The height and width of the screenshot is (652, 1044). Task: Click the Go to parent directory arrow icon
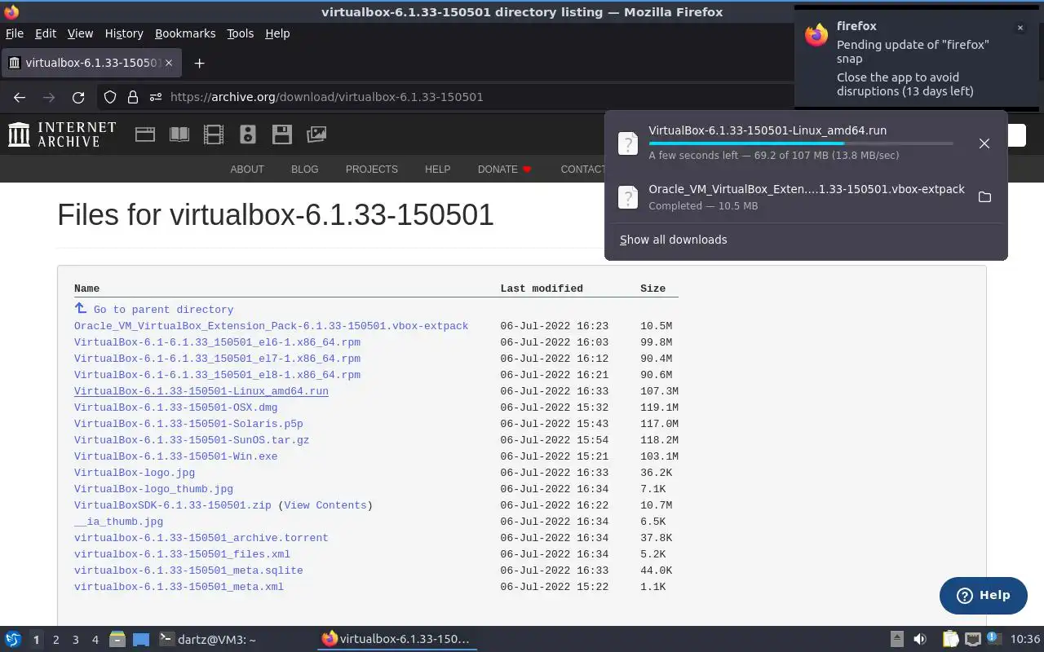pyautogui.click(x=81, y=308)
